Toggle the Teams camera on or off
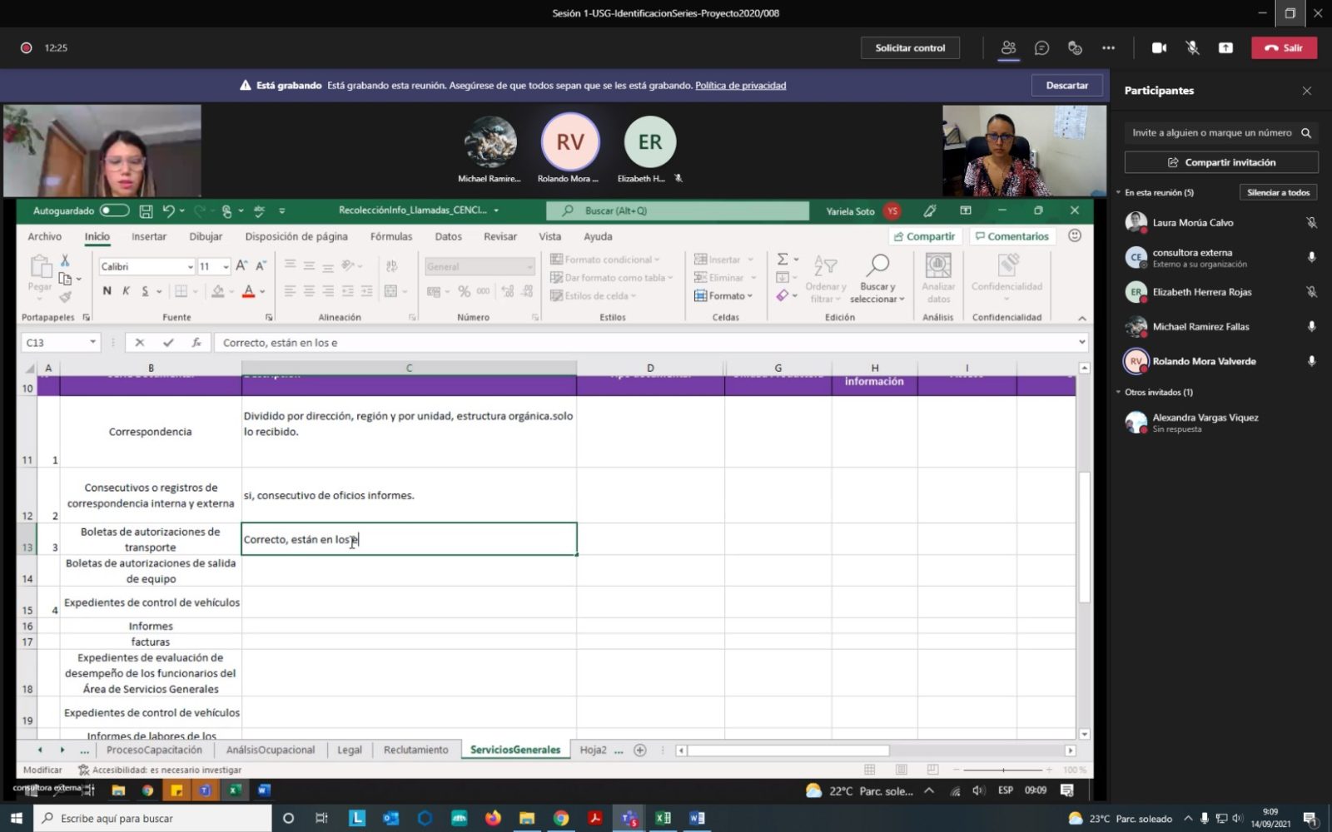The height and width of the screenshot is (832, 1332). (1159, 48)
